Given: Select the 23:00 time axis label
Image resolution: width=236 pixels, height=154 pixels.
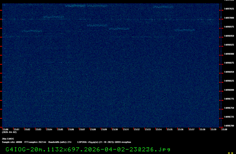Looking at the screenshot, I should click(5, 129).
